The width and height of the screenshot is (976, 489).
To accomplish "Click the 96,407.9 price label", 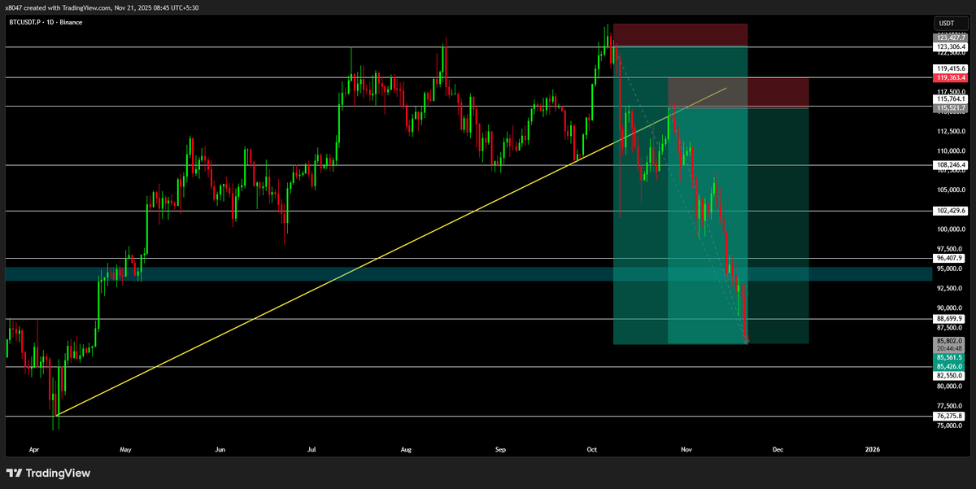I will click(x=949, y=258).
